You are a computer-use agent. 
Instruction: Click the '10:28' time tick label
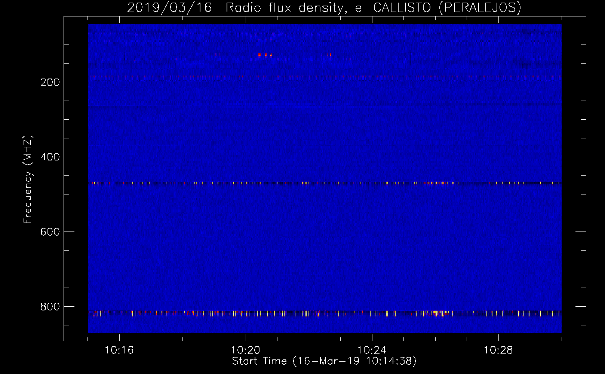tap(498, 350)
